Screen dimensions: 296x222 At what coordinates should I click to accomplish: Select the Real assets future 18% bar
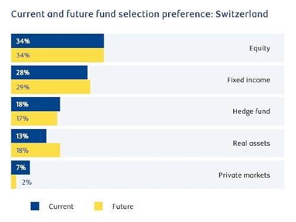[36, 150]
